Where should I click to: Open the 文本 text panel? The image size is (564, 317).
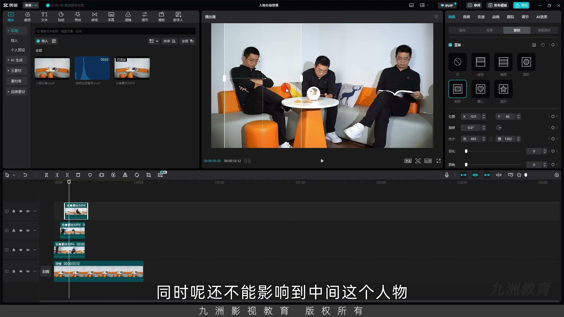[44, 17]
